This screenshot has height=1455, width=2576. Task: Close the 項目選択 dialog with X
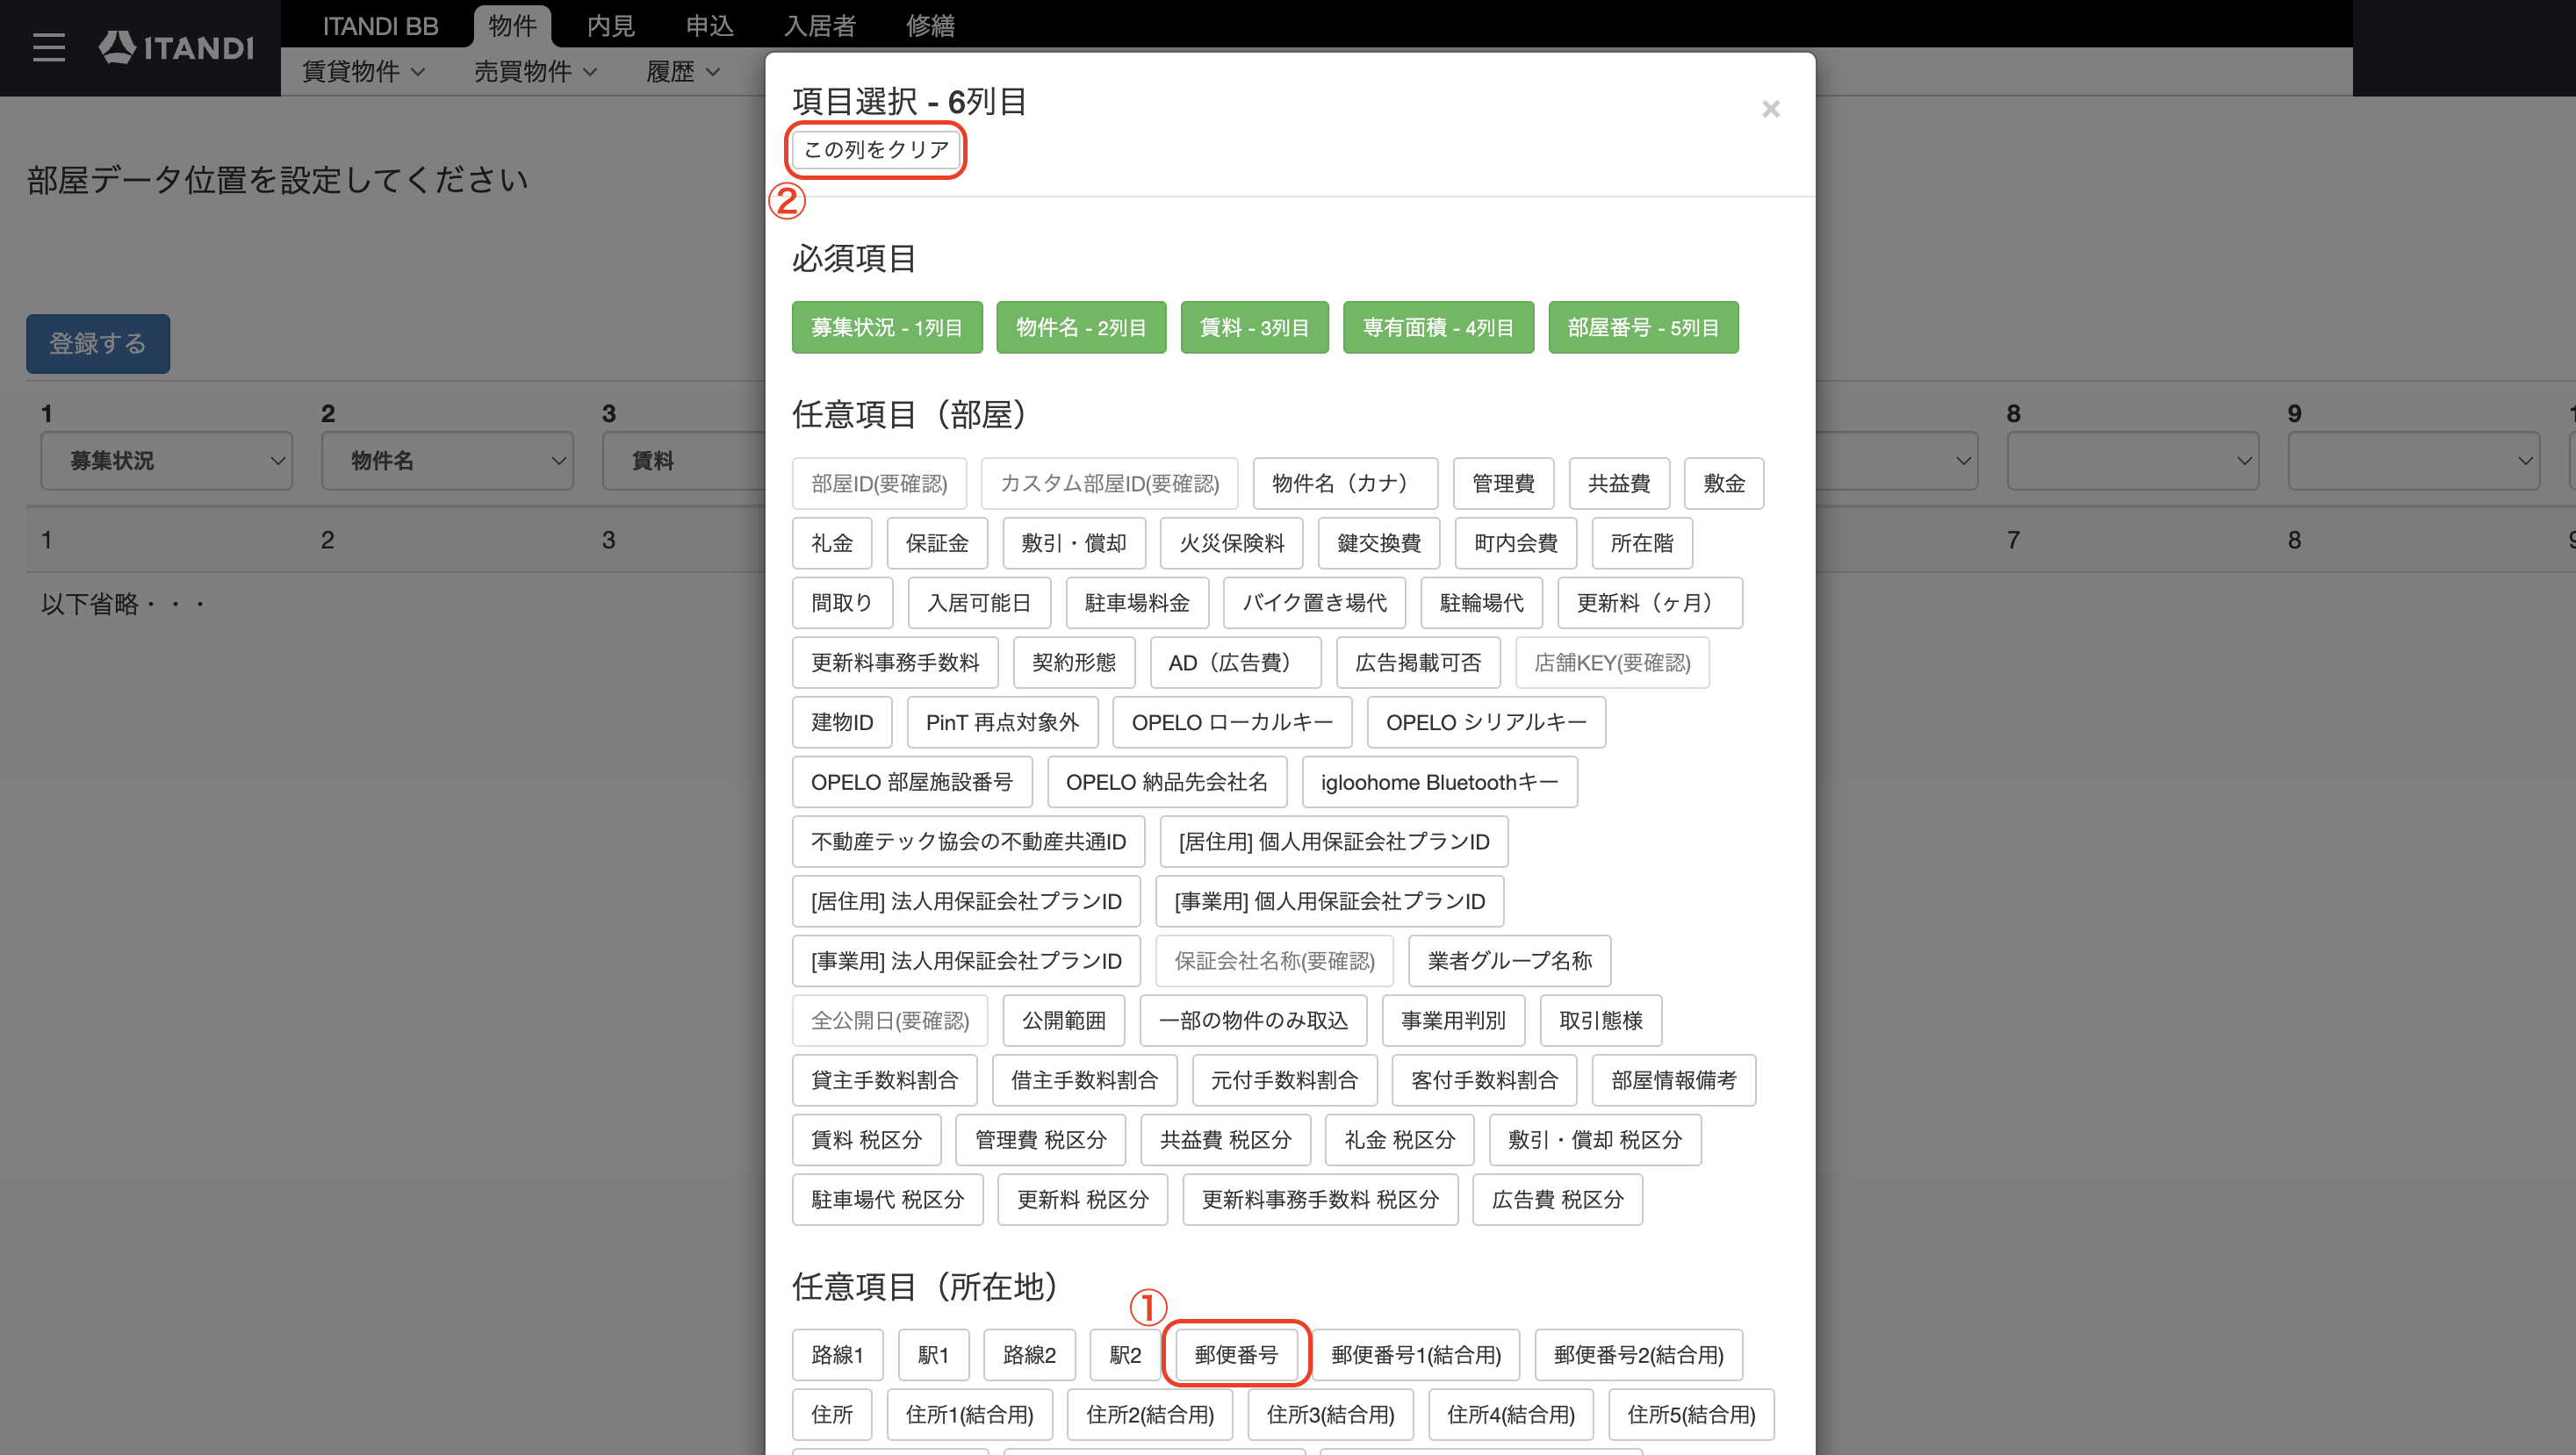click(1770, 109)
